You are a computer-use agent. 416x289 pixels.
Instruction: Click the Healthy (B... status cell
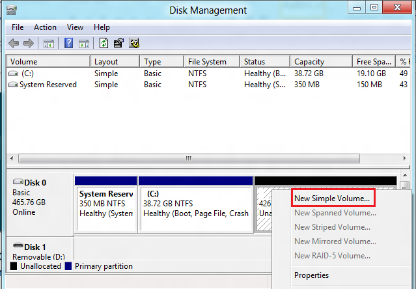(265, 74)
